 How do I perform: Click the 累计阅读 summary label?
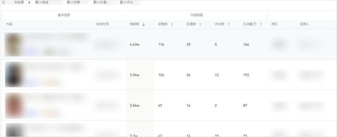[x=42, y=3]
